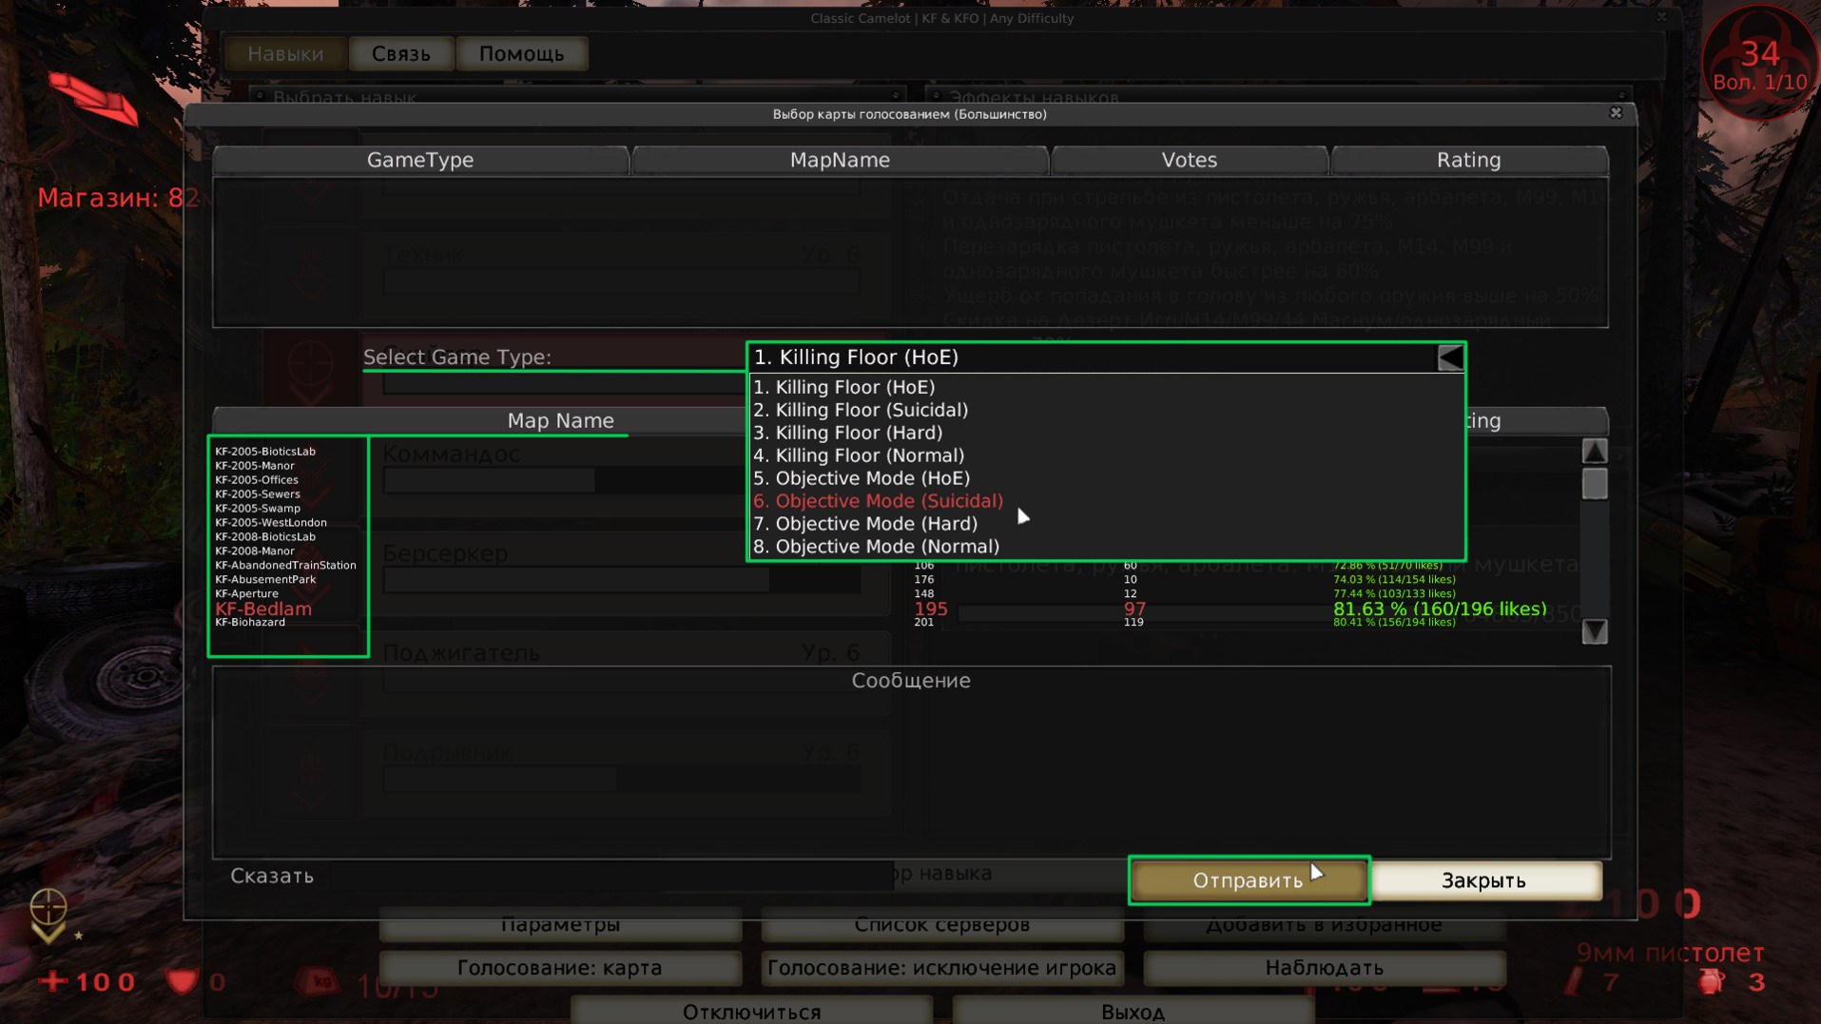Choose 7. Objective Mode (Hard)
The width and height of the screenshot is (1821, 1024).
[x=865, y=524]
